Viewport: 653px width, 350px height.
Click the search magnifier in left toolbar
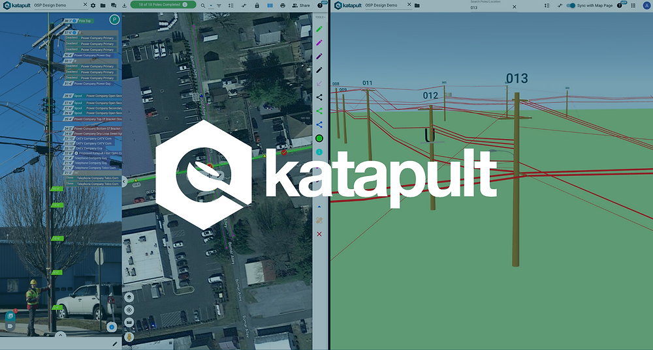(x=203, y=5)
